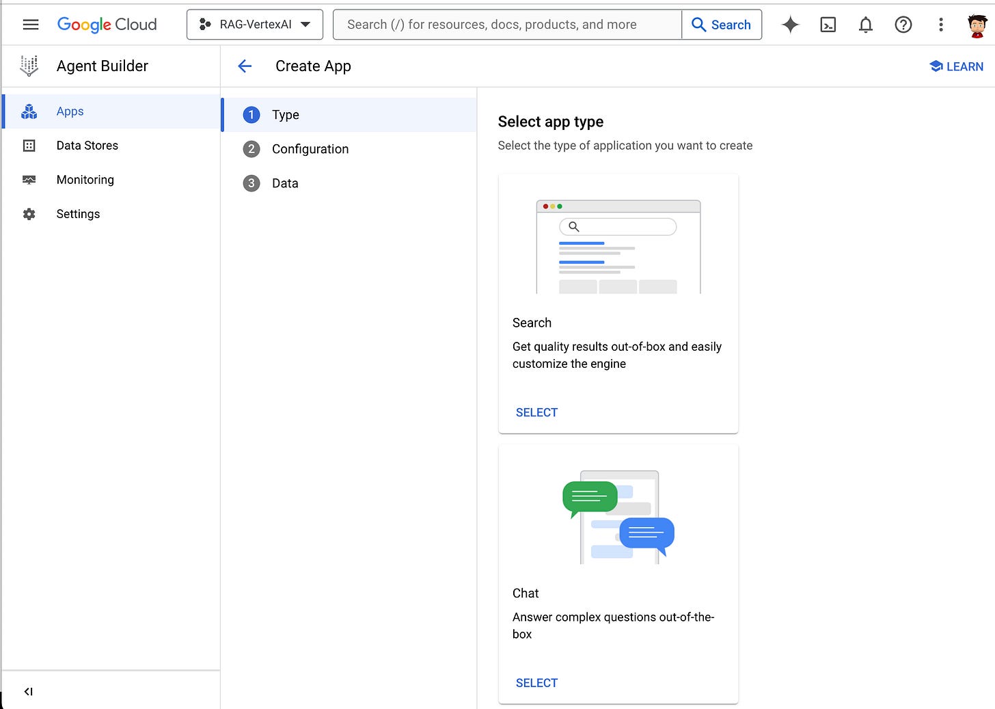Click the Chat card title

click(x=526, y=593)
